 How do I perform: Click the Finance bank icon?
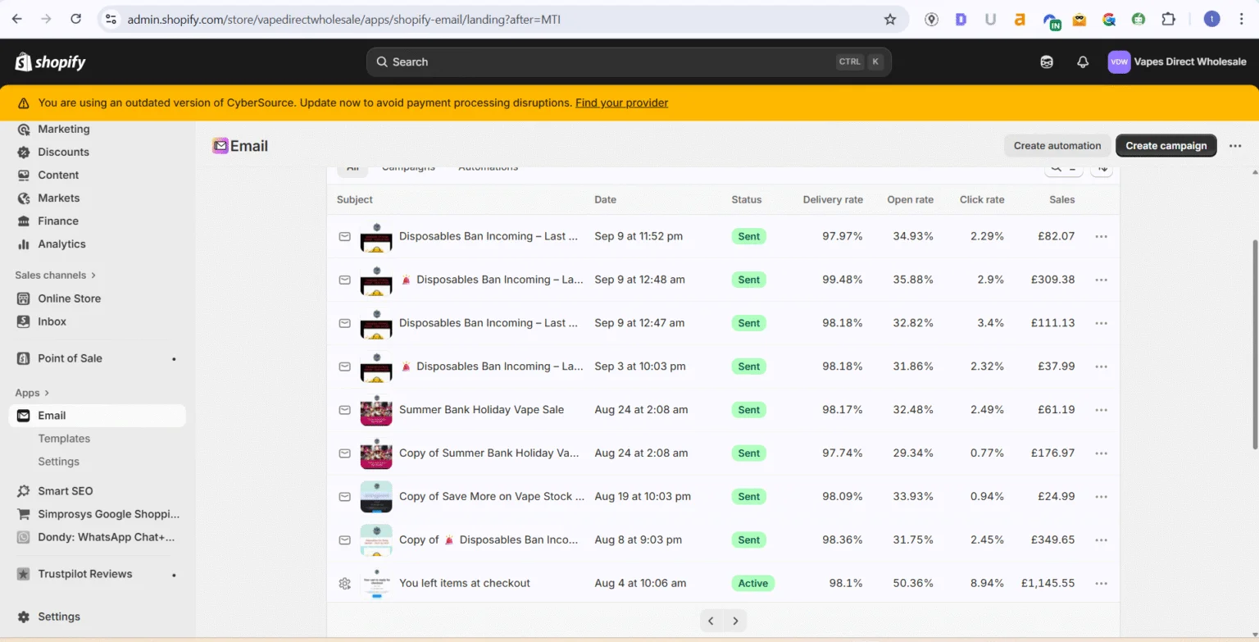coord(23,221)
